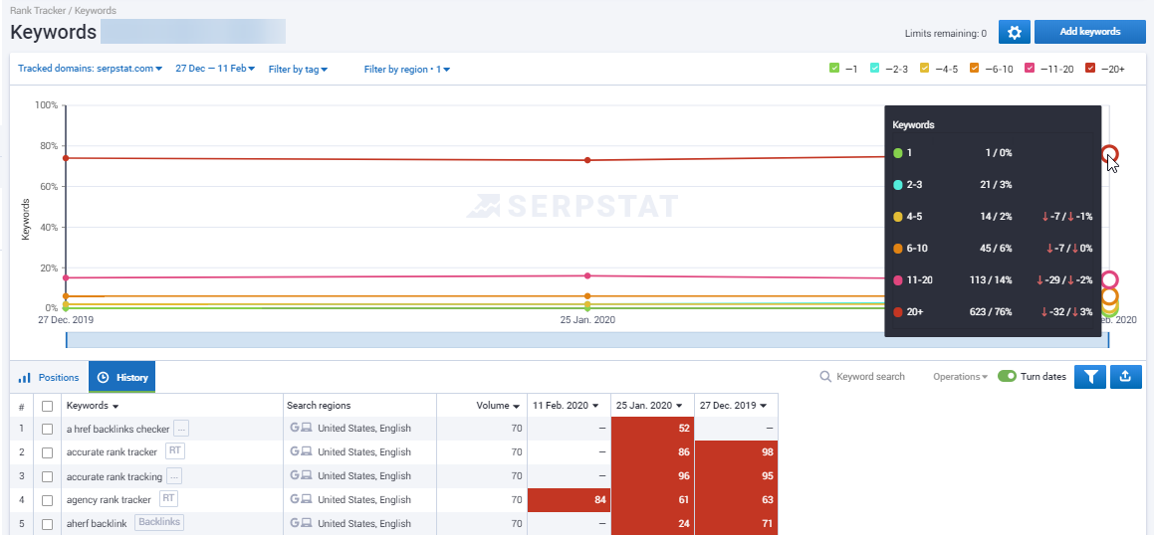Click the 20+ line point at 25 Jan. 2020
This screenshot has width=1154, height=535.
pos(587,160)
